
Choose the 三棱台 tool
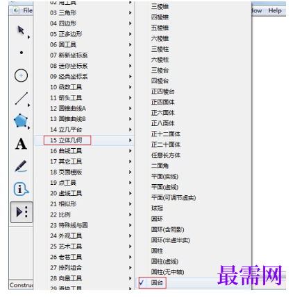coord(160,71)
